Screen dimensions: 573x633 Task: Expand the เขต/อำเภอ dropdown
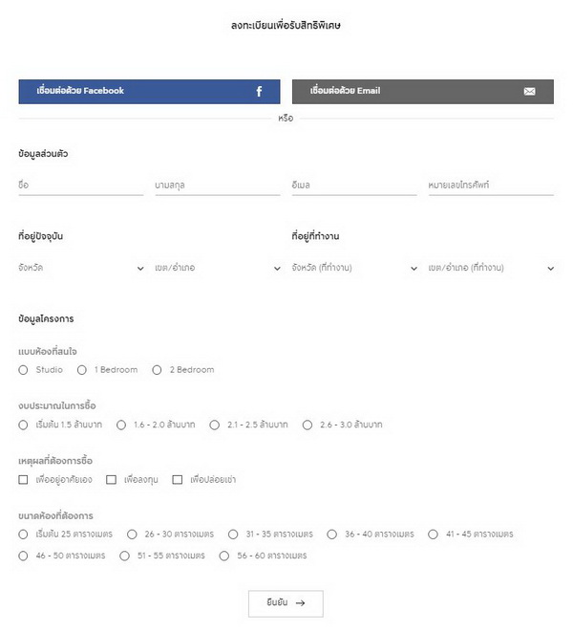click(x=217, y=269)
